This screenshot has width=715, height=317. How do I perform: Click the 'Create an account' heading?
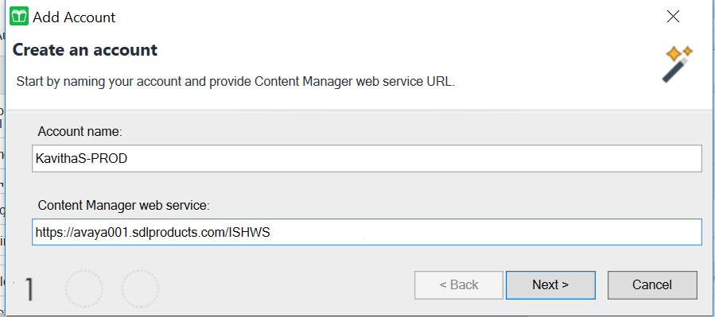(x=85, y=49)
